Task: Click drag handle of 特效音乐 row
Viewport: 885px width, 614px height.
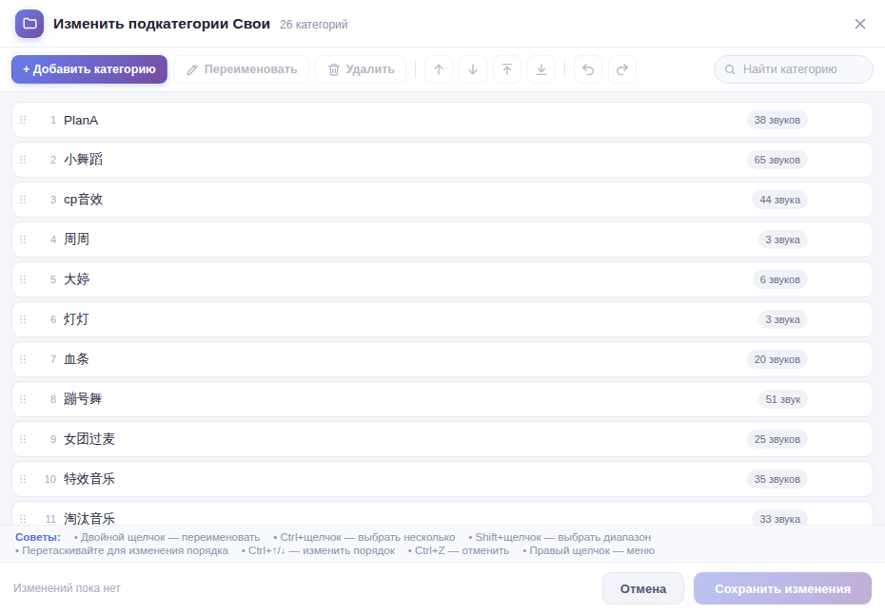Action: click(x=23, y=479)
